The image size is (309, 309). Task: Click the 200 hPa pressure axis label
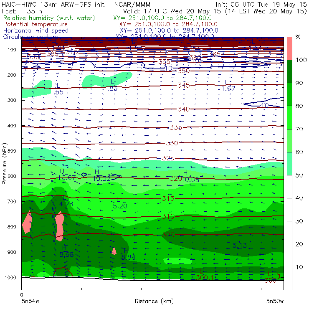point(12,75)
